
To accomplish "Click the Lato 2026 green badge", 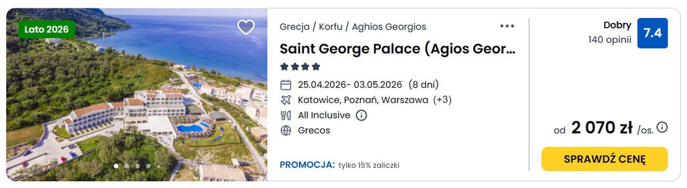I will [x=47, y=30].
